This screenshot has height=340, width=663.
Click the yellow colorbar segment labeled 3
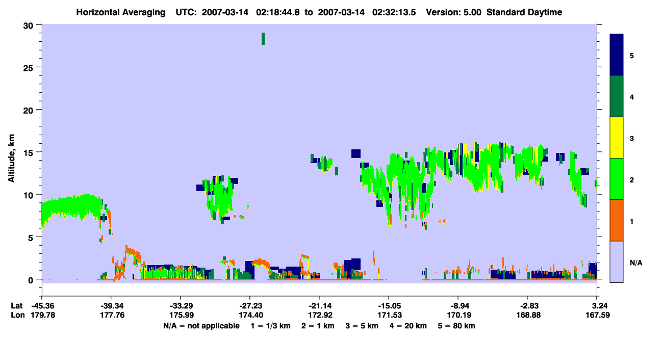coord(617,138)
